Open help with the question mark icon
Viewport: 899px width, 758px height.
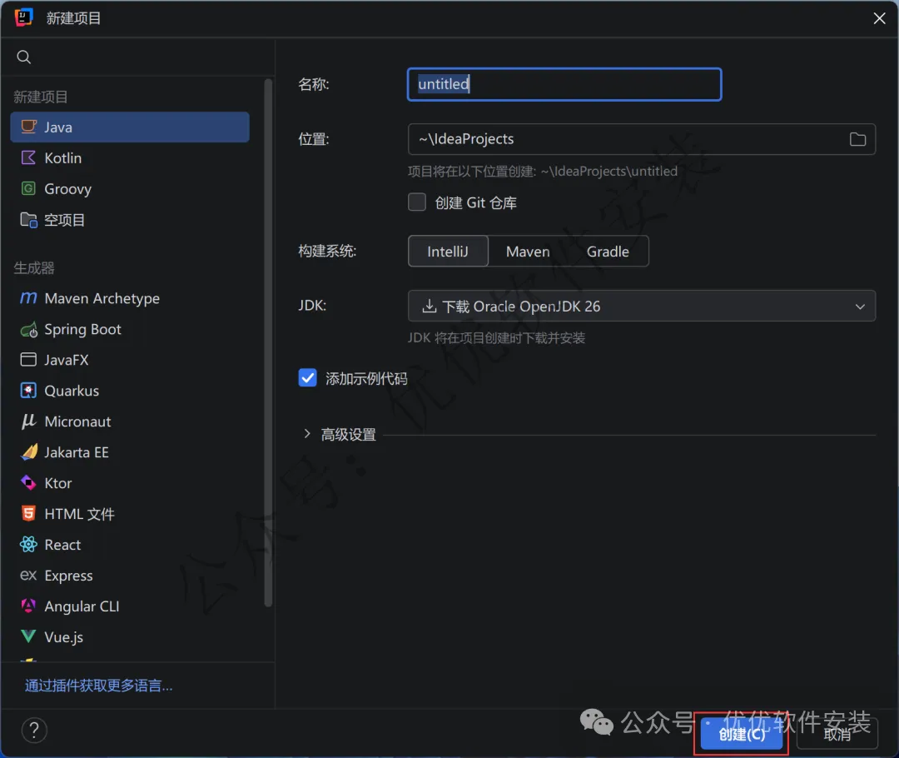pos(34,731)
